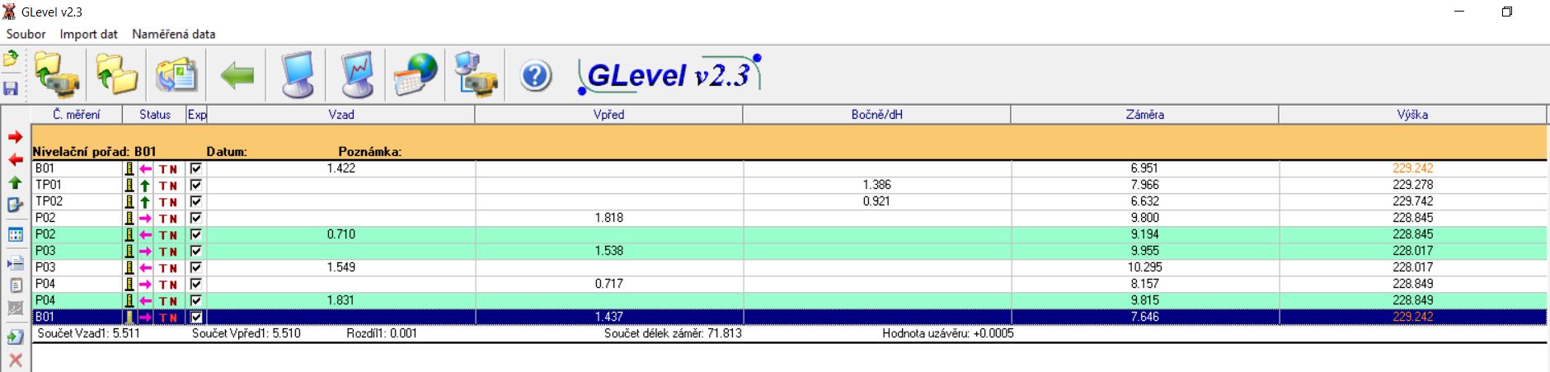Click the floppy disk save icon
Screen dimensions: 1550x372
tap(11, 87)
